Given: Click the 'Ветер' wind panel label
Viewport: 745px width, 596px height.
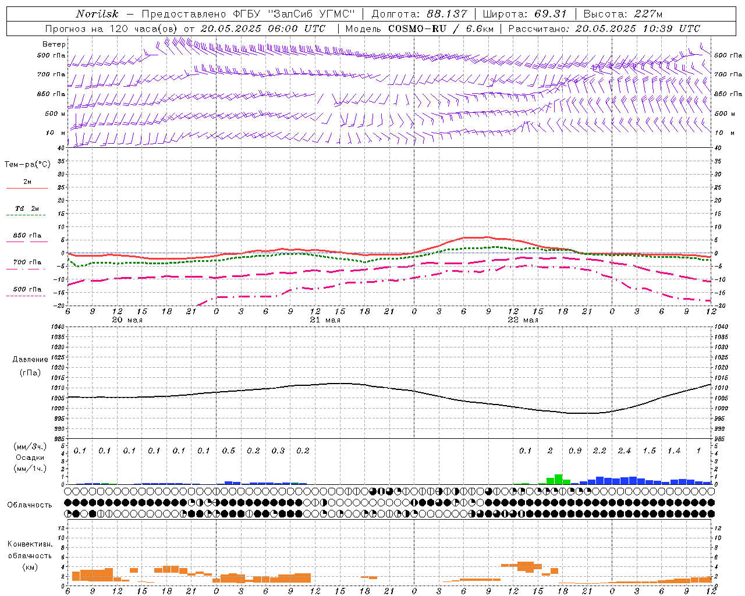Looking at the screenshot, I should pyautogui.click(x=54, y=44).
